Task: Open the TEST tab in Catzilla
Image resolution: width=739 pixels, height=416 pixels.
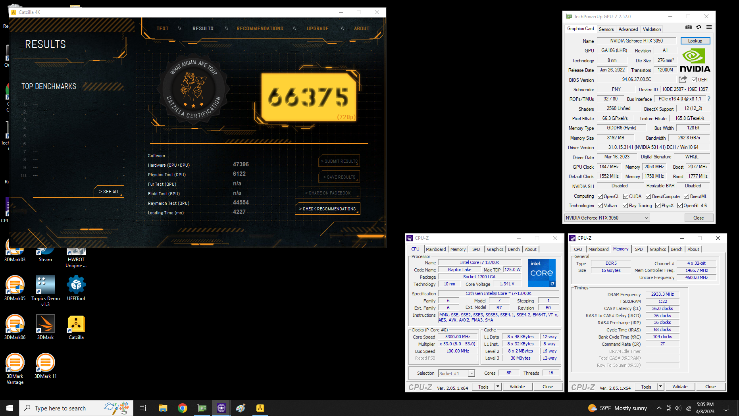Action: click(x=162, y=29)
